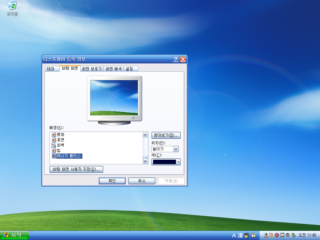Open the IME tools pencil-cup icon
The image size is (320, 240).
tap(247, 235)
